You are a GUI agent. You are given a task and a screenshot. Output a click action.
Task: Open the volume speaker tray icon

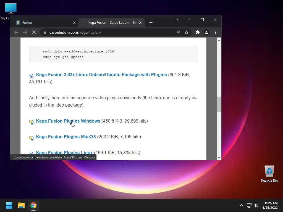(x=256, y=205)
